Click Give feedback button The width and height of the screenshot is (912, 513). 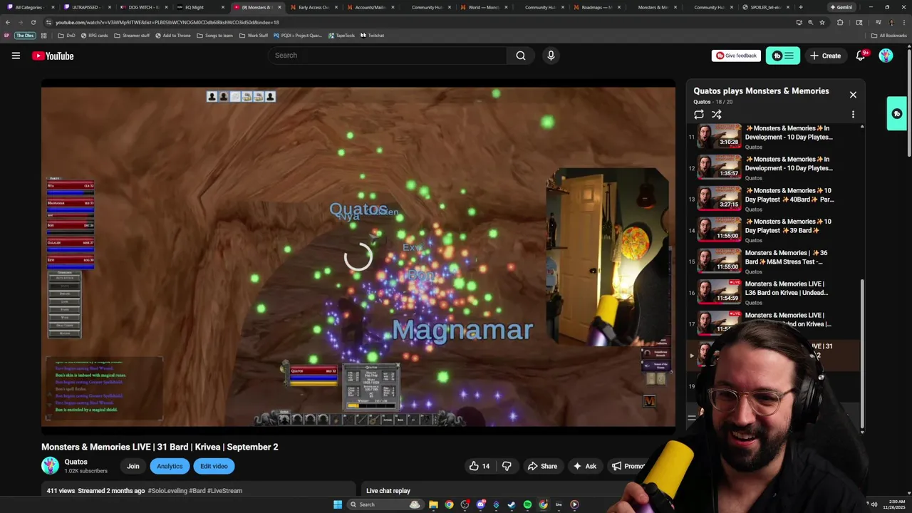coord(736,56)
